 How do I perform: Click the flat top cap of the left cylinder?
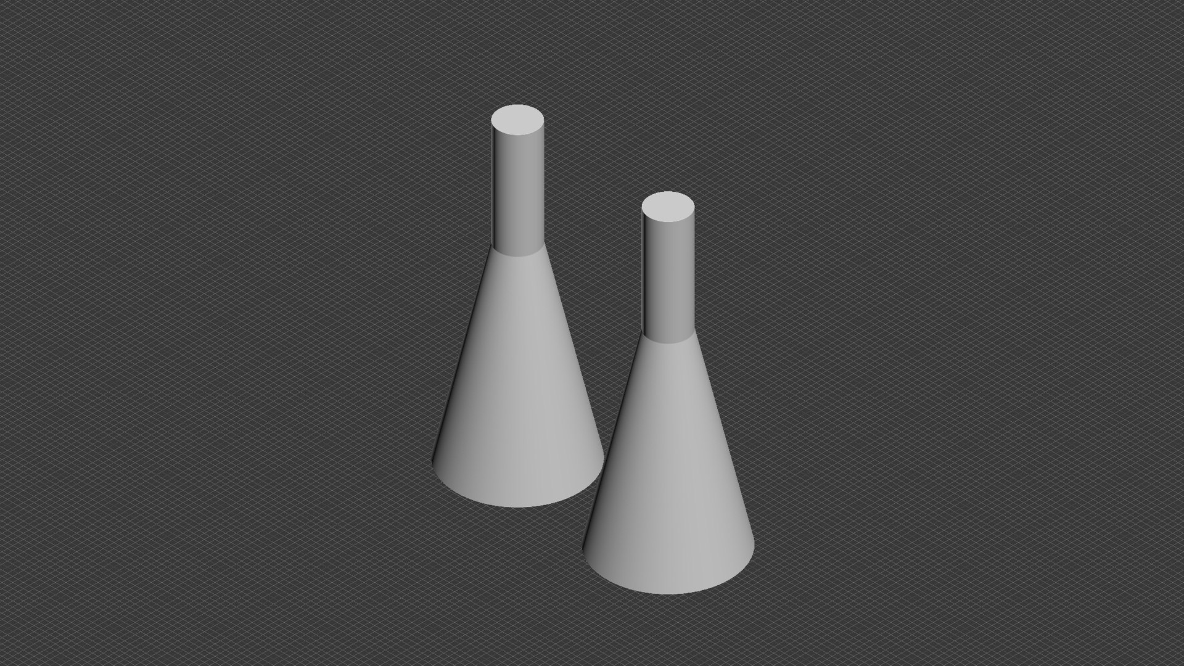pos(518,120)
